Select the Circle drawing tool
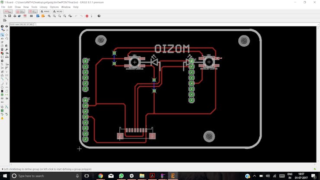Screen dimensions: 320x180 (2, 87)
